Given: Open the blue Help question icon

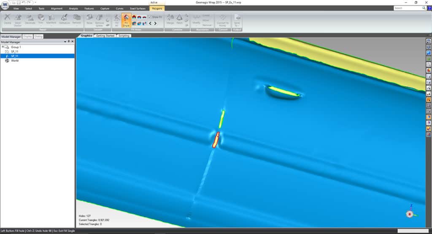Looking at the screenshot, I should pyautogui.click(x=429, y=8).
